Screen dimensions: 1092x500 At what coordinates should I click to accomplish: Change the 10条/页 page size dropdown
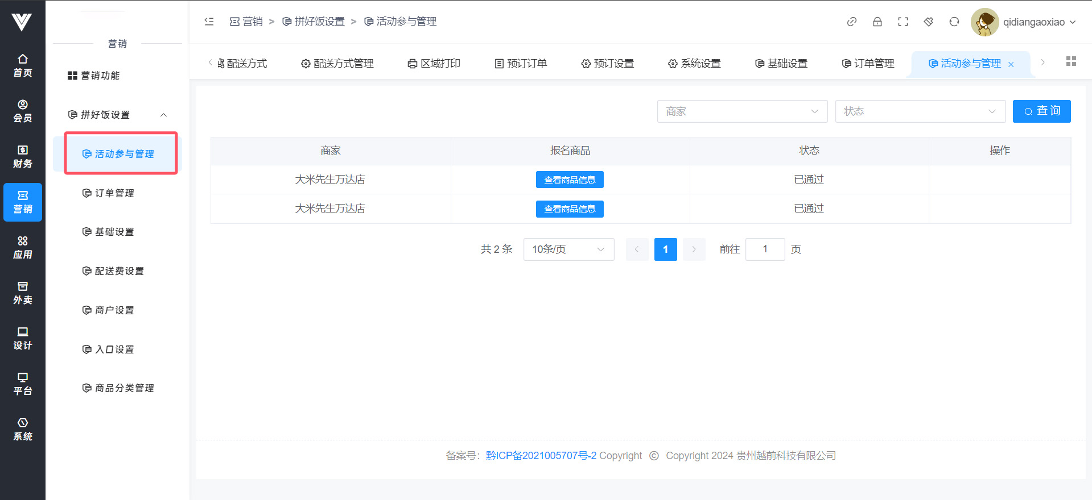568,249
